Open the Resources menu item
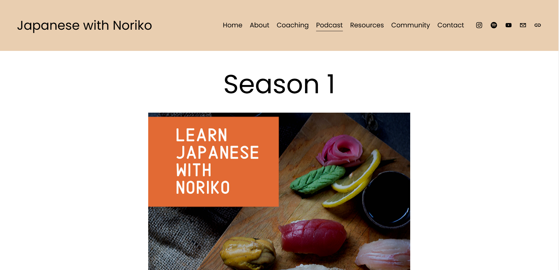Image resolution: width=559 pixels, height=270 pixels. point(367,25)
